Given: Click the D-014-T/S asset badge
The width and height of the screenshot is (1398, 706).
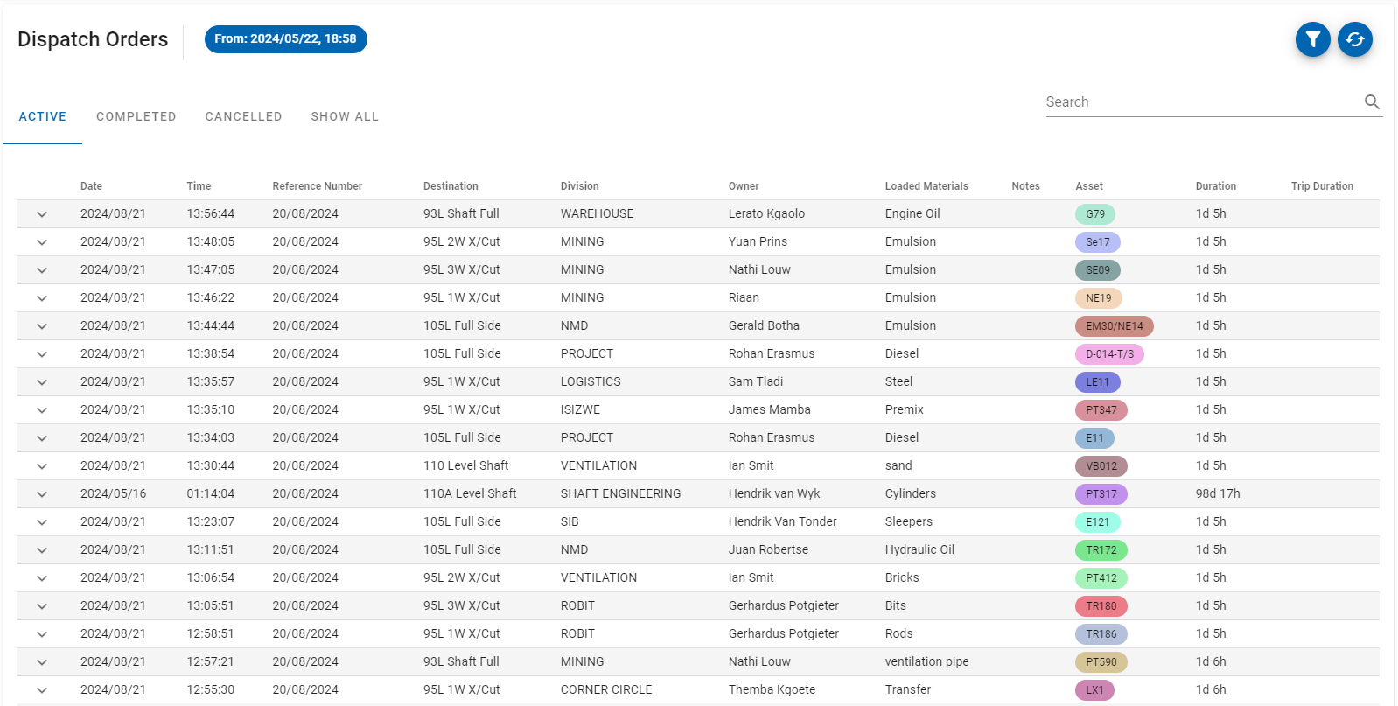Looking at the screenshot, I should tap(1108, 354).
